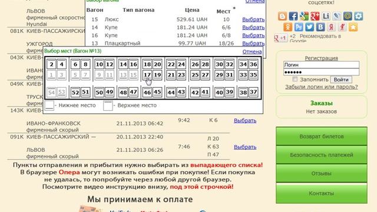Choose the Люкс wagon 15 via Выбрать

253,19
